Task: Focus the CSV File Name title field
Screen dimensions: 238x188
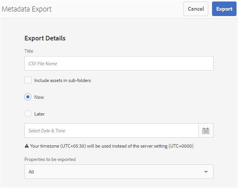Action: 119,63
